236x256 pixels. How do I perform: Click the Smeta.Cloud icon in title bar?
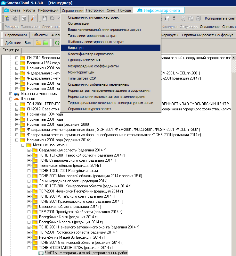click(x=3, y=3)
